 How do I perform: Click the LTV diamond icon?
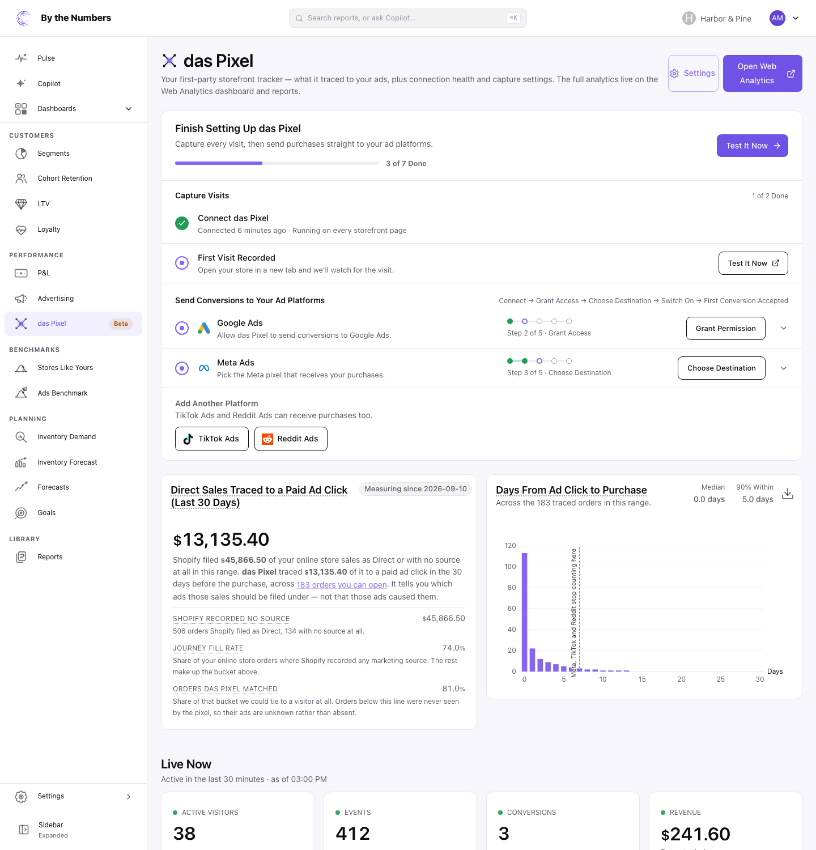point(21,204)
